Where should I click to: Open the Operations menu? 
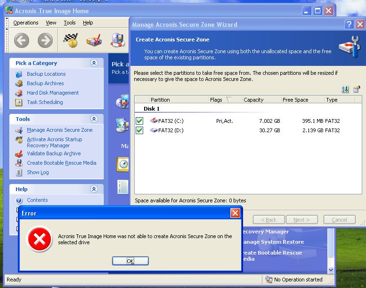pyautogui.click(x=26, y=23)
